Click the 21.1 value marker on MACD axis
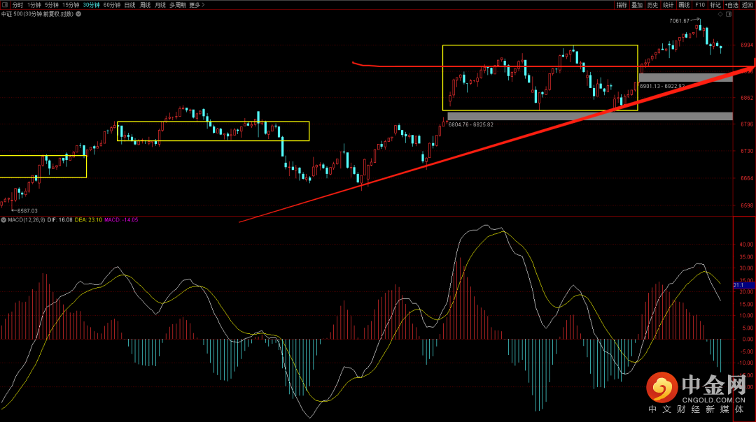 coord(738,285)
